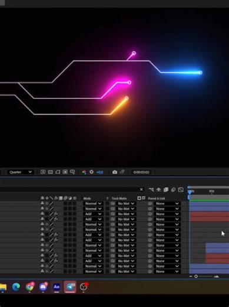Click the Quality column header icon

[x=51, y=198]
